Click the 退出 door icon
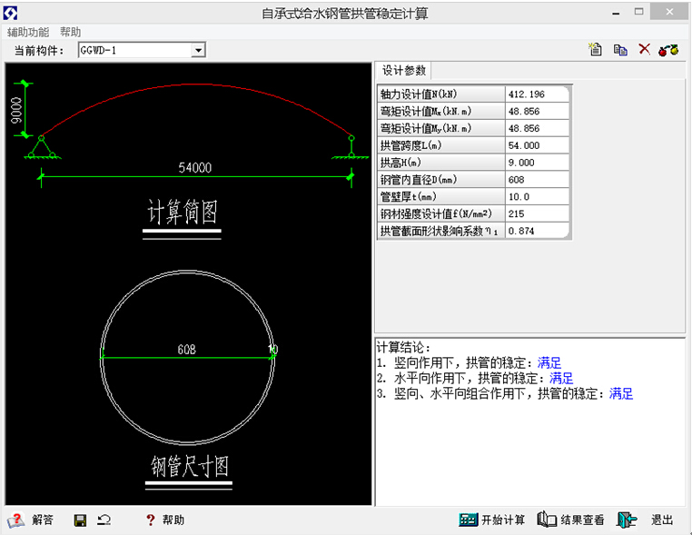Viewport: 692px width, 535px height. pos(627,520)
